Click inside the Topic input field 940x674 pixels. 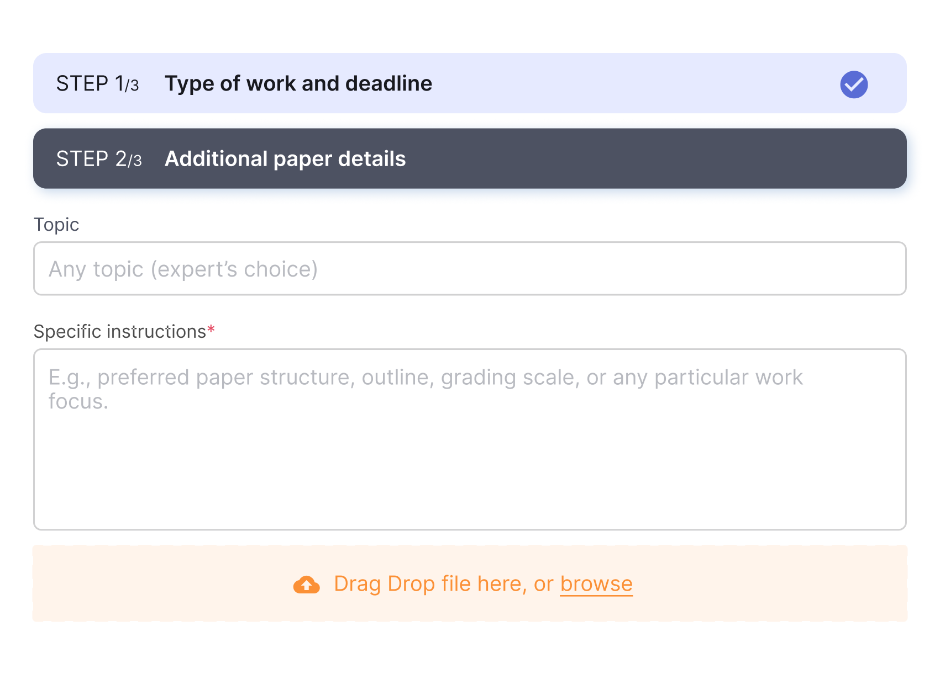tap(470, 269)
